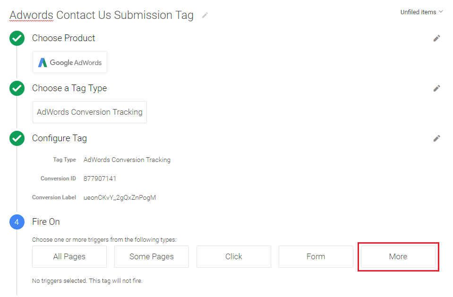
Task: Click the Conversion Label value text
Action: (x=120, y=197)
